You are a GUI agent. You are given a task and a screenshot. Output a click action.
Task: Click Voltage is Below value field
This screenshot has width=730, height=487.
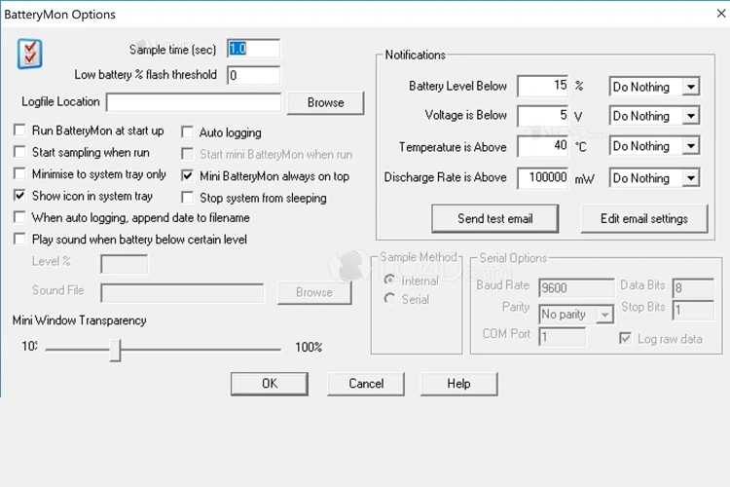click(542, 116)
